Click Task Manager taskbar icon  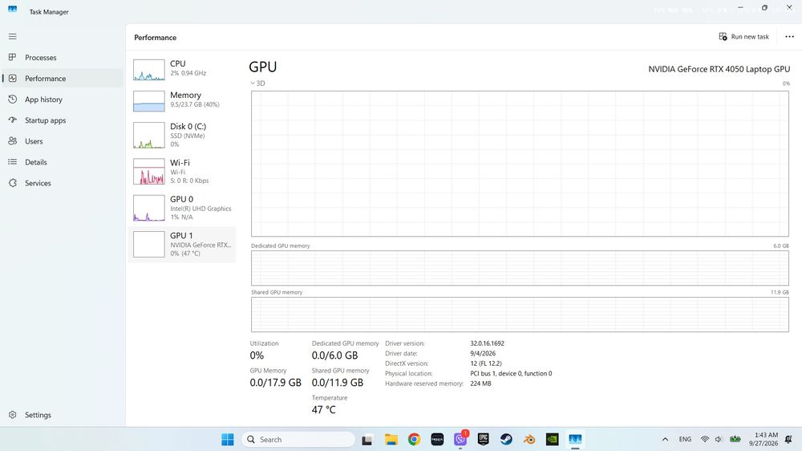pos(575,439)
